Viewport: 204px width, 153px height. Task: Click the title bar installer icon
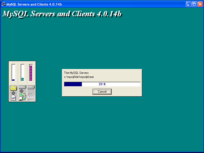(x=3, y=4)
